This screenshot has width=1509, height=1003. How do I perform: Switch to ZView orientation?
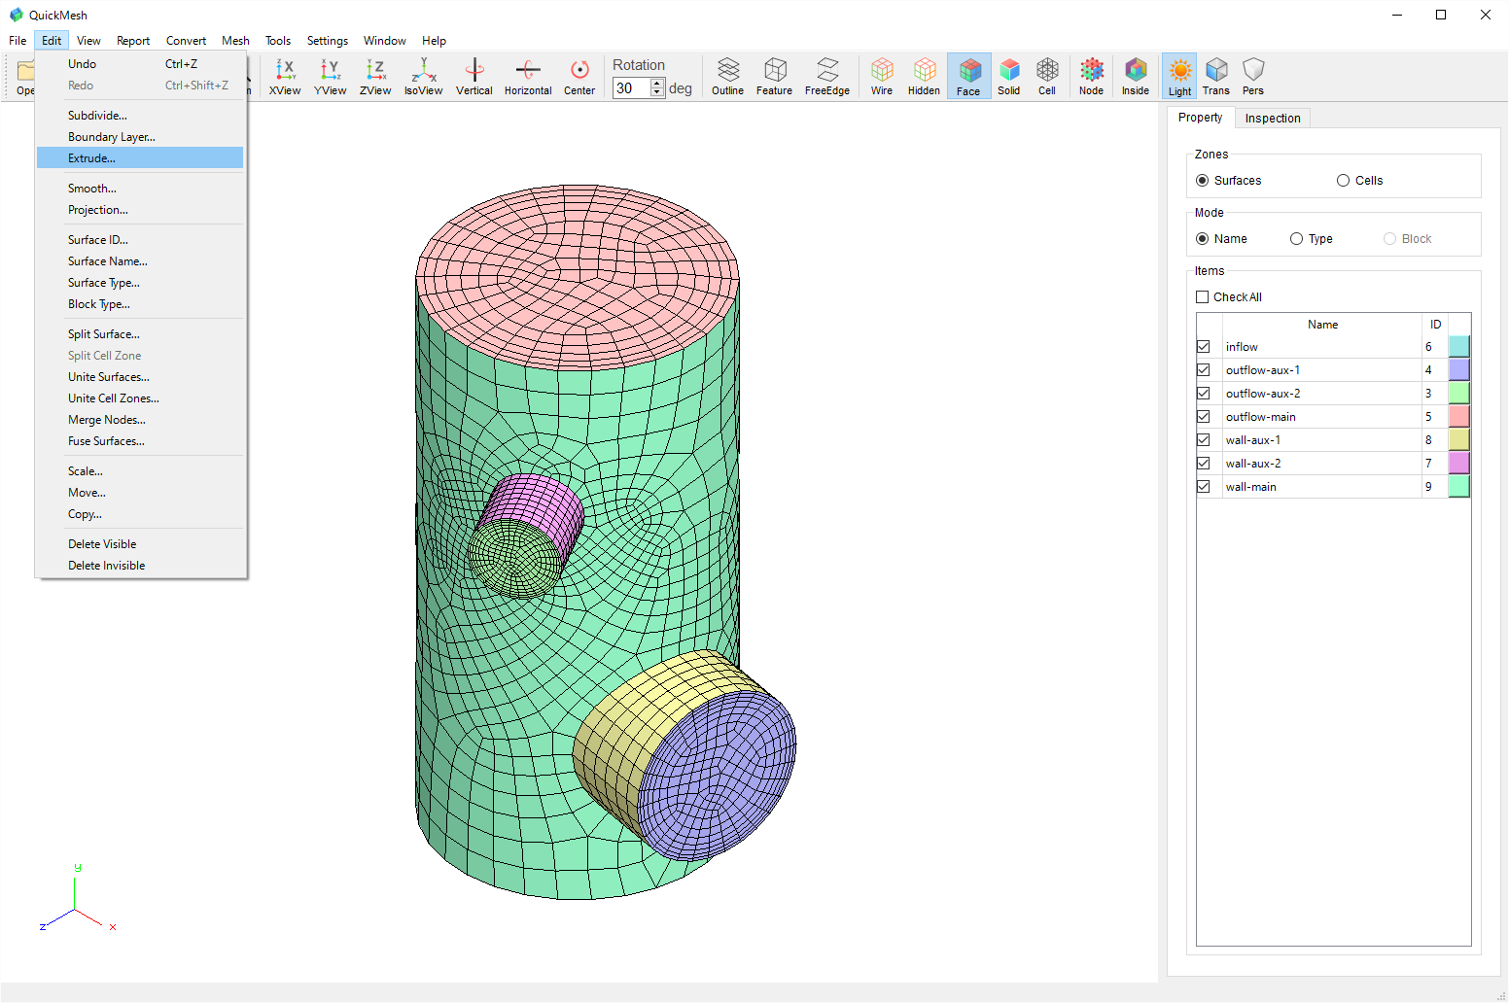[375, 76]
